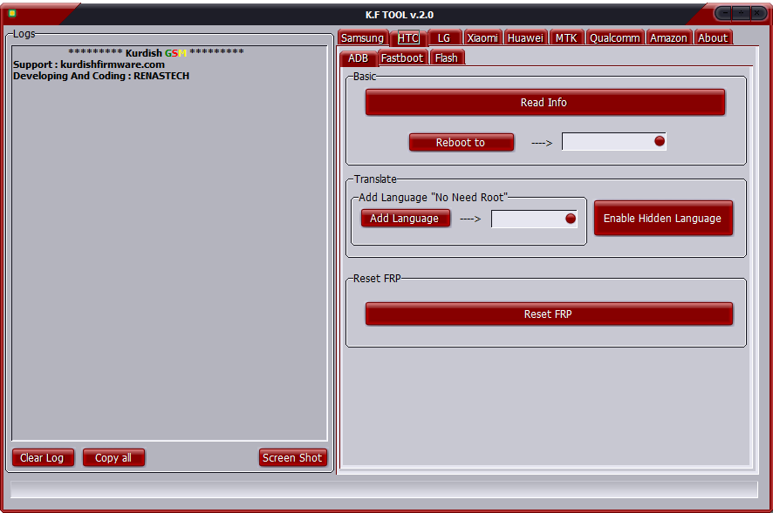Expand the Add Language selection dropdown
773x513 pixels.
[x=534, y=219]
